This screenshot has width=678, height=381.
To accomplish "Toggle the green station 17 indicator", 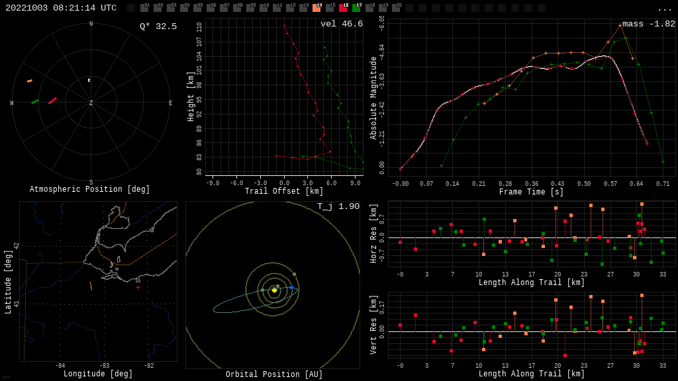I will 356,7.
